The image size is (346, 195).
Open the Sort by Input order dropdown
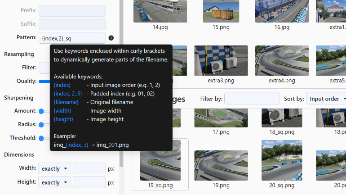[x=327, y=99]
